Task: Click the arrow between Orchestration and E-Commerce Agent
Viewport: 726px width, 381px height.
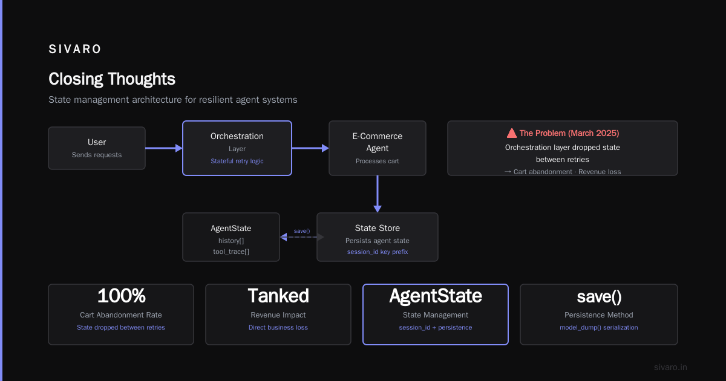Action: click(310, 148)
